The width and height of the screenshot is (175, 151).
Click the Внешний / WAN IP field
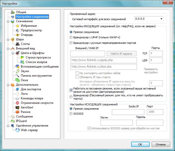click(x=87, y=53)
